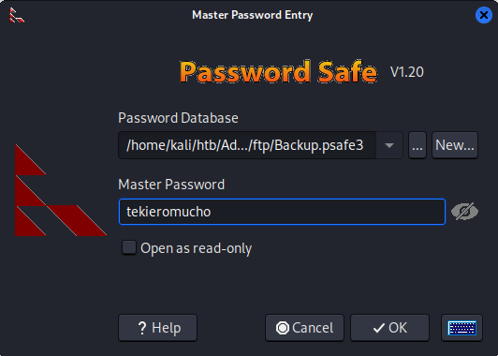Viewport: 498px width, 356px height.
Task: Click the orange Password Safe banner
Action: pos(278,72)
